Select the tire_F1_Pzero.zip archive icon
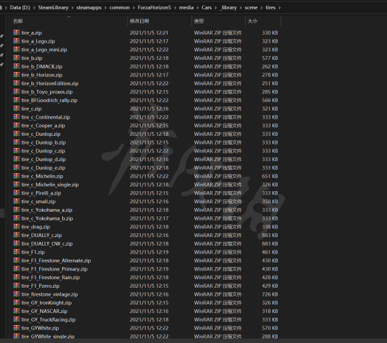The height and width of the screenshot is (343, 387). click(x=17, y=286)
